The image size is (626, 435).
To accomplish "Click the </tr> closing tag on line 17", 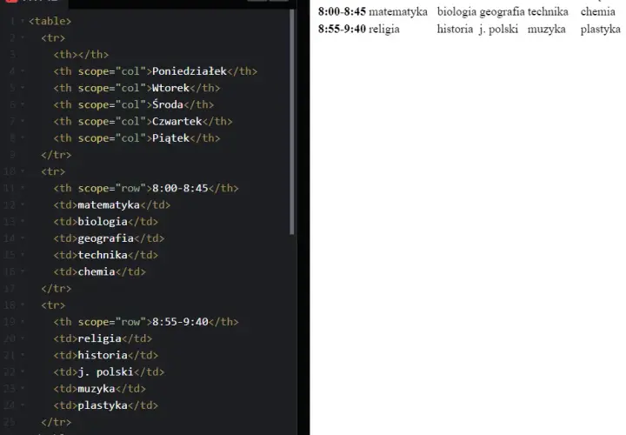I will coord(57,288).
